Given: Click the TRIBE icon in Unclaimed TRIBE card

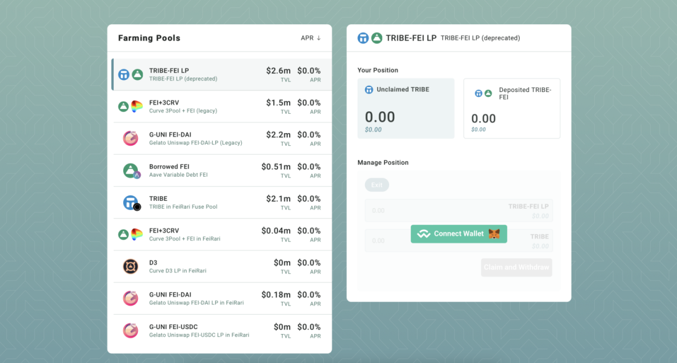Looking at the screenshot, I should 369,90.
